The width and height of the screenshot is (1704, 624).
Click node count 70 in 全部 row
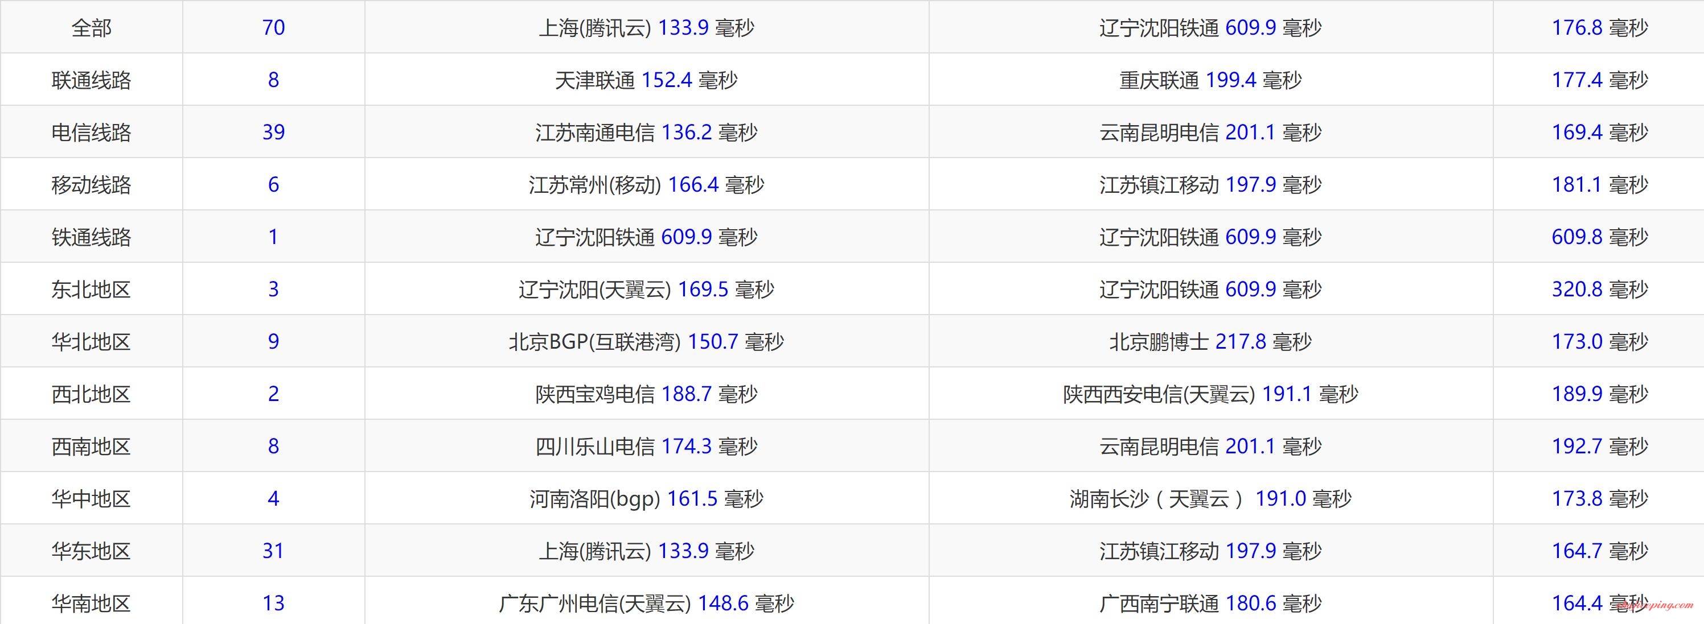click(x=273, y=28)
